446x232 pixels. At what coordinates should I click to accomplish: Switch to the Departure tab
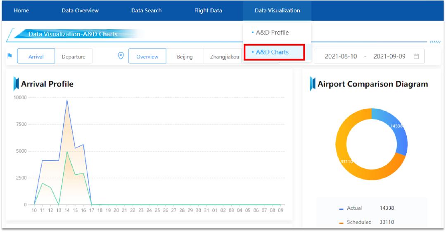[74, 56]
